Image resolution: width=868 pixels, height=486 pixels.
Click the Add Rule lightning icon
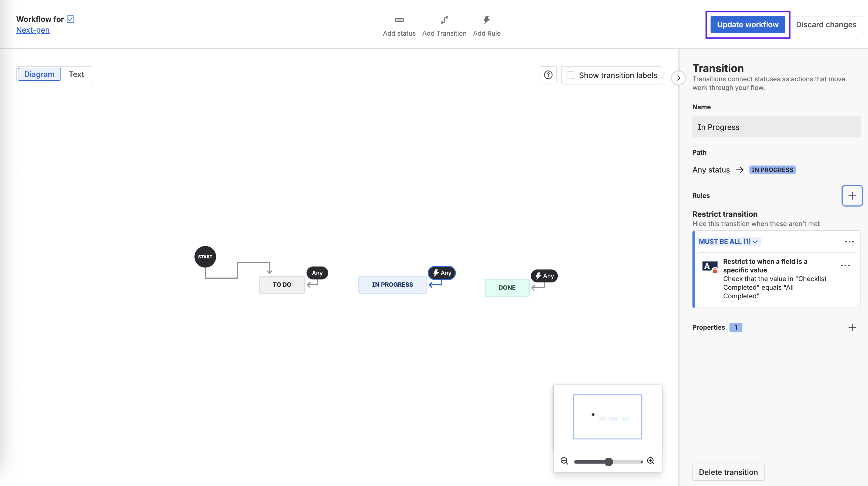(x=486, y=20)
